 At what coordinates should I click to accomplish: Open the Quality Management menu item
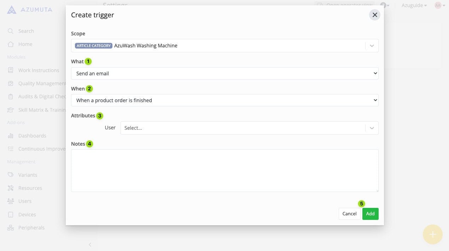point(42,83)
